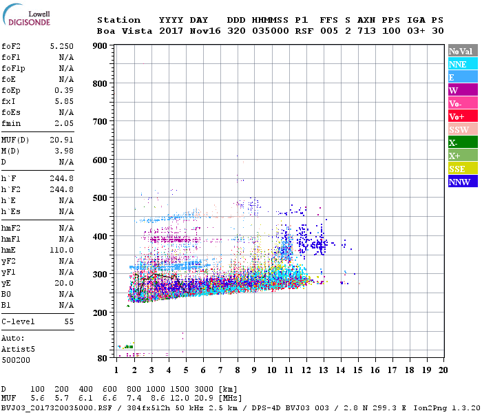
Task: Click the foEp value 0.39
Action: click(64, 90)
